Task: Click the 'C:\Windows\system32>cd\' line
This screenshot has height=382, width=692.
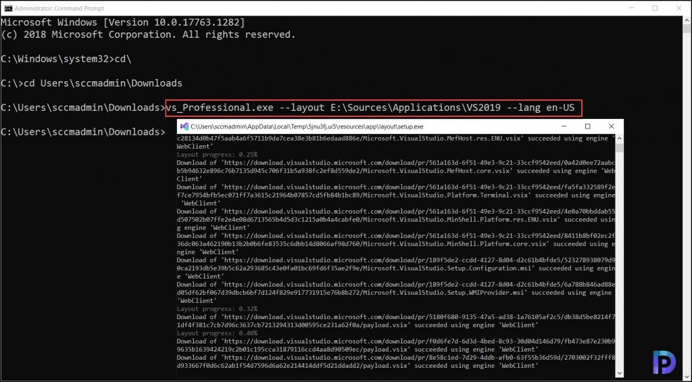Action: [66, 59]
